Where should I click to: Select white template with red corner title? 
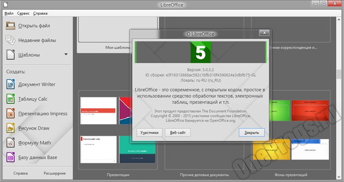pos(98,150)
